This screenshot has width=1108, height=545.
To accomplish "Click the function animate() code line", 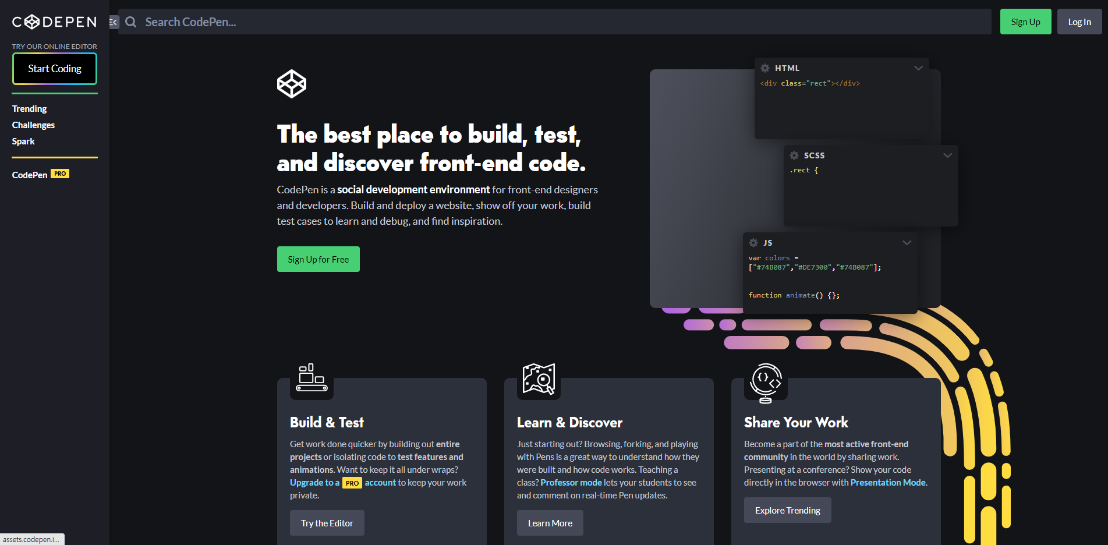I will pyautogui.click(x=794, y=295).
